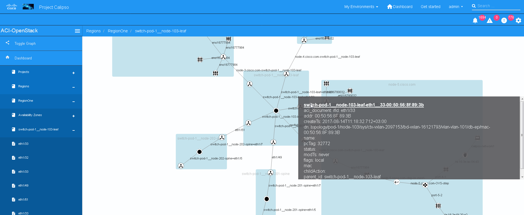
Task: Select the black node in node-202-spine group
Action: (x=199, y=152)
